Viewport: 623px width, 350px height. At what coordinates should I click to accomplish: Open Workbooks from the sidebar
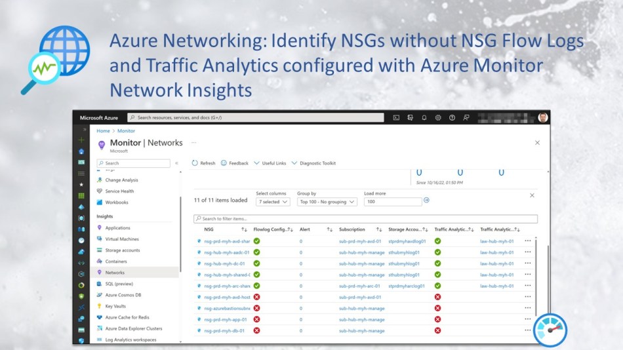(x=117, y=203)
